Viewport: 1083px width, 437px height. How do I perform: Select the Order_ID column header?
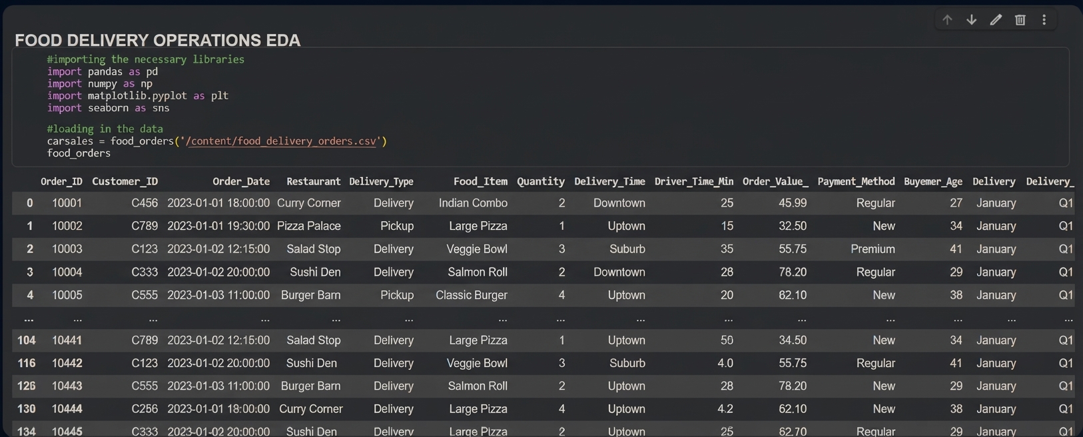[x=61, y=181]
